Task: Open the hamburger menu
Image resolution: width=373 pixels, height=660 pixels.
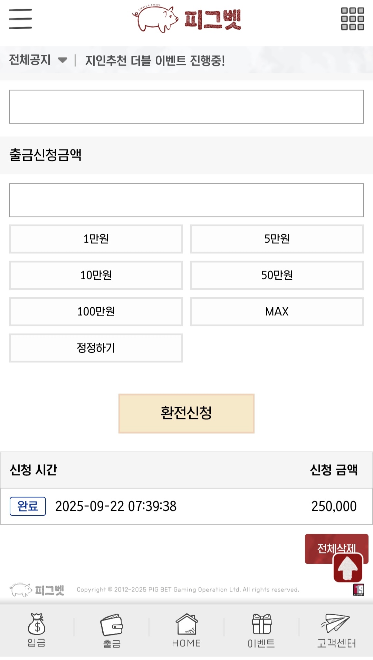Action: (20, 19)
